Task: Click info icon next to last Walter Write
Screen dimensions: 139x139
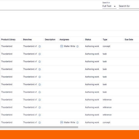Action: tap(78, 123)
